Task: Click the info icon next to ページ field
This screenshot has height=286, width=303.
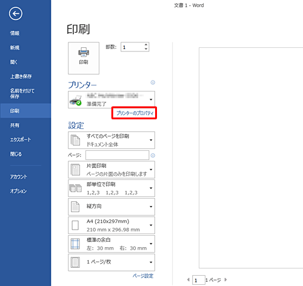Action: click(153, 155)
